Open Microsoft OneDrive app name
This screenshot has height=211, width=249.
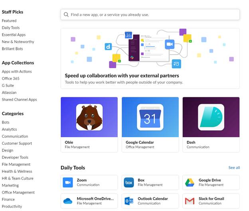point(95,199)
